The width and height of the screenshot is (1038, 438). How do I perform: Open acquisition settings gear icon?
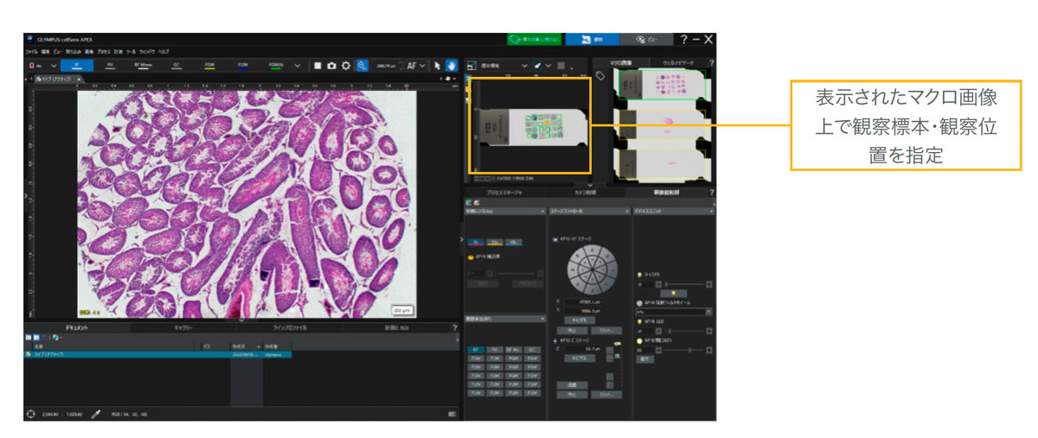(345, 65)
